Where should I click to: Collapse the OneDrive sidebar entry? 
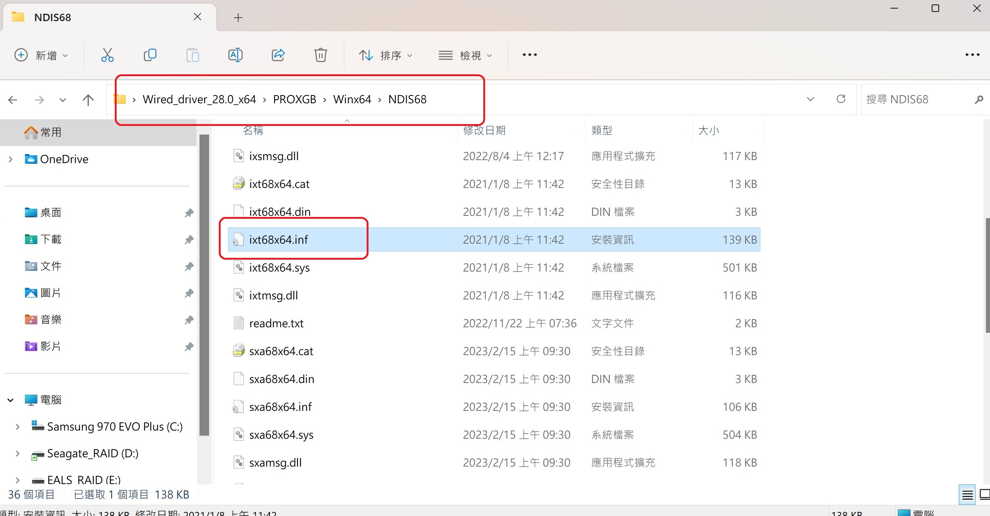coord(10,159)
